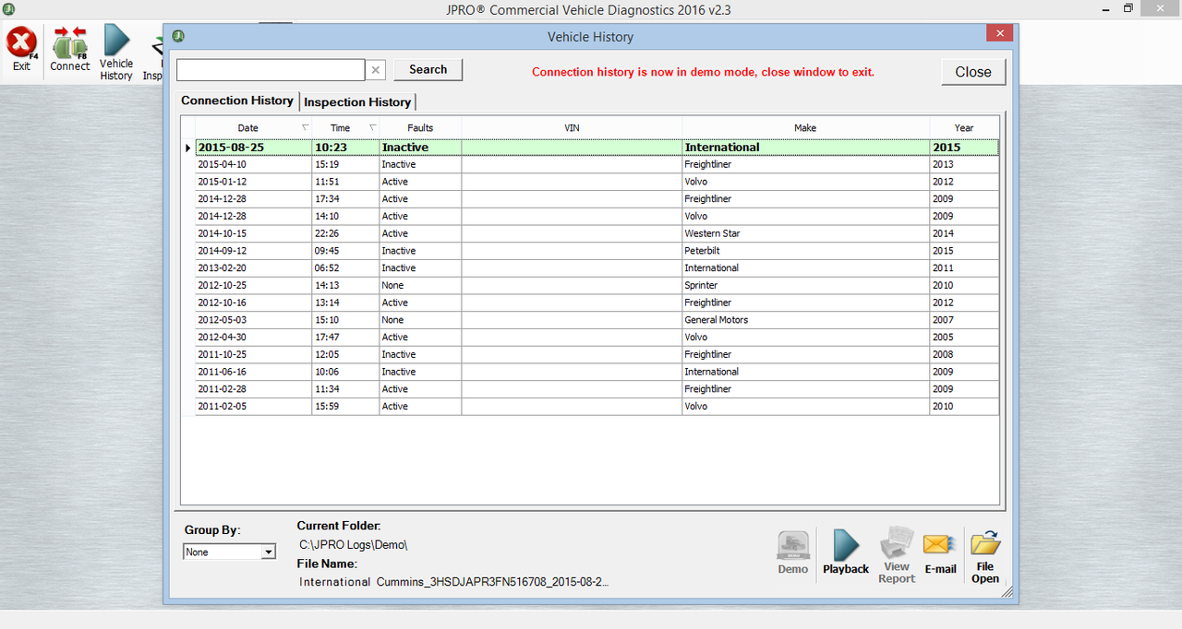Click the Peterbilt make cell
This screenshot has height=629, width=1182.
pos(806,251)
